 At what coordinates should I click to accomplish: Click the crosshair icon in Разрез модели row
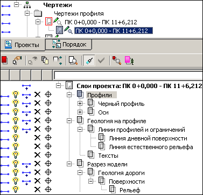click(x=48, y=164)
